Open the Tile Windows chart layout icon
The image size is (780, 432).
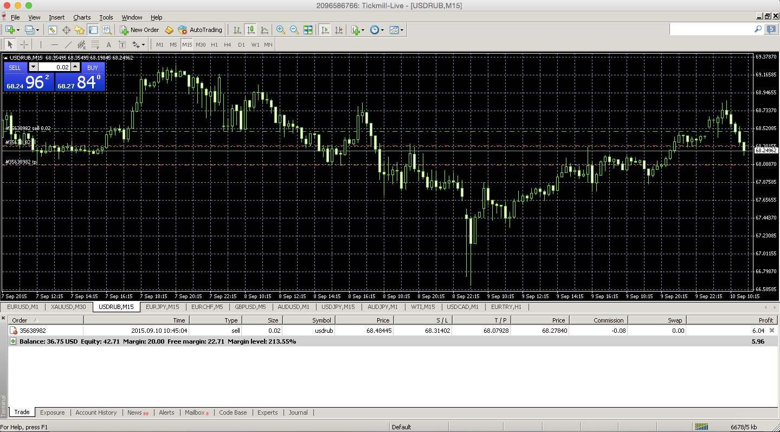click(308, 30)
